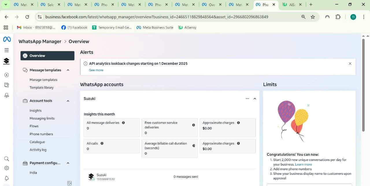Screen dimensions: 370x186
Task: Click info icon beside Free customer service deliveries
Action: (x=194, y=125)
